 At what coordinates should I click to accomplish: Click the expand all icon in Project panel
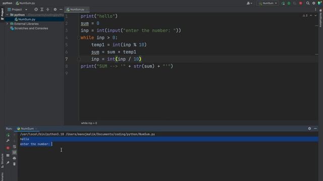click(42, 10)
